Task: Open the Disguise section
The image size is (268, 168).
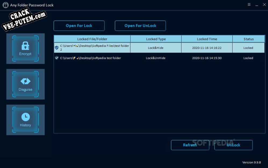Action: 25,84
